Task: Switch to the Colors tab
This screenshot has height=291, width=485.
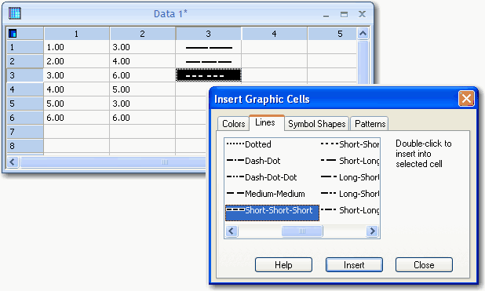Action: click(233, 124)
